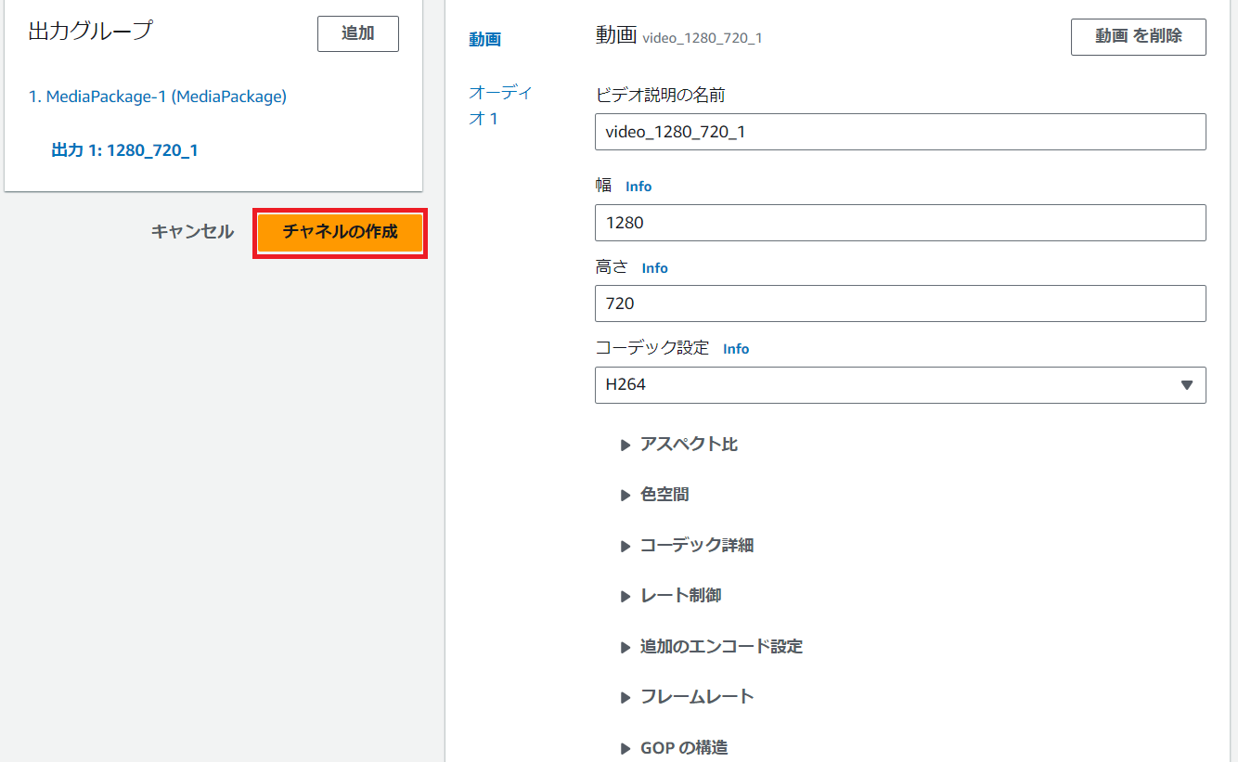This screenshot has height=762, width=1238.
Task: Open the Info link next to 高さ
Action: [x=654, y=268]
